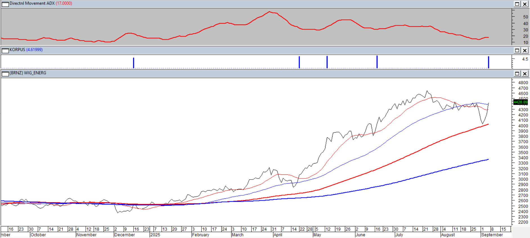
Task: Close the KORPUS indicator panel
Action: (525, 50)
